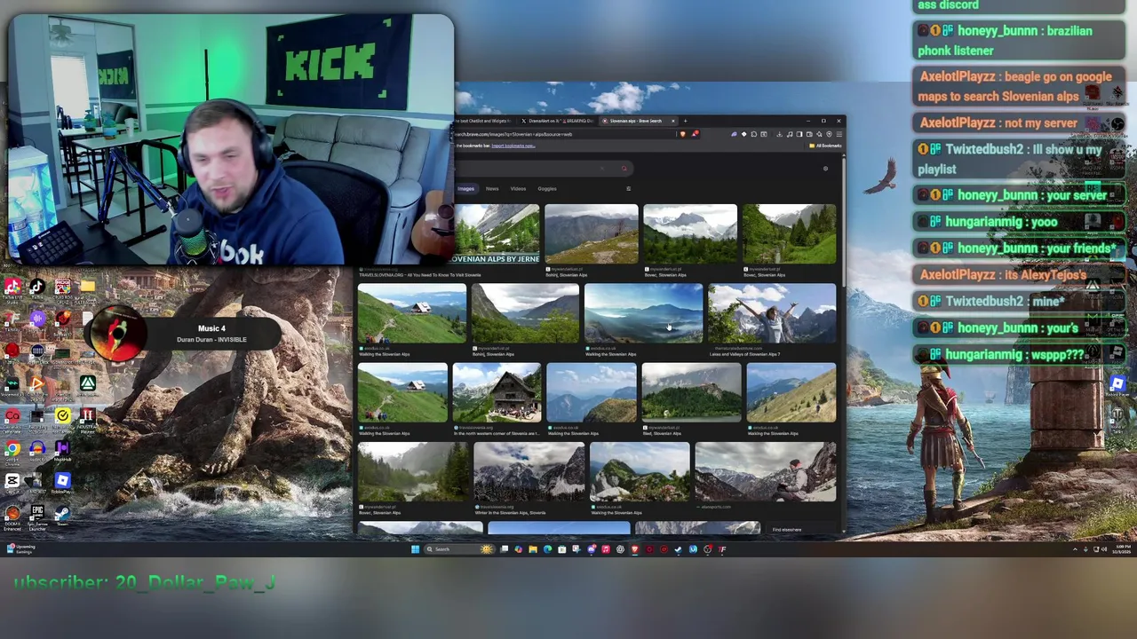Viewport: 1137px width, 639px height.
Task: Switch to Brave in the taskbar
Action: pos(634,549)
